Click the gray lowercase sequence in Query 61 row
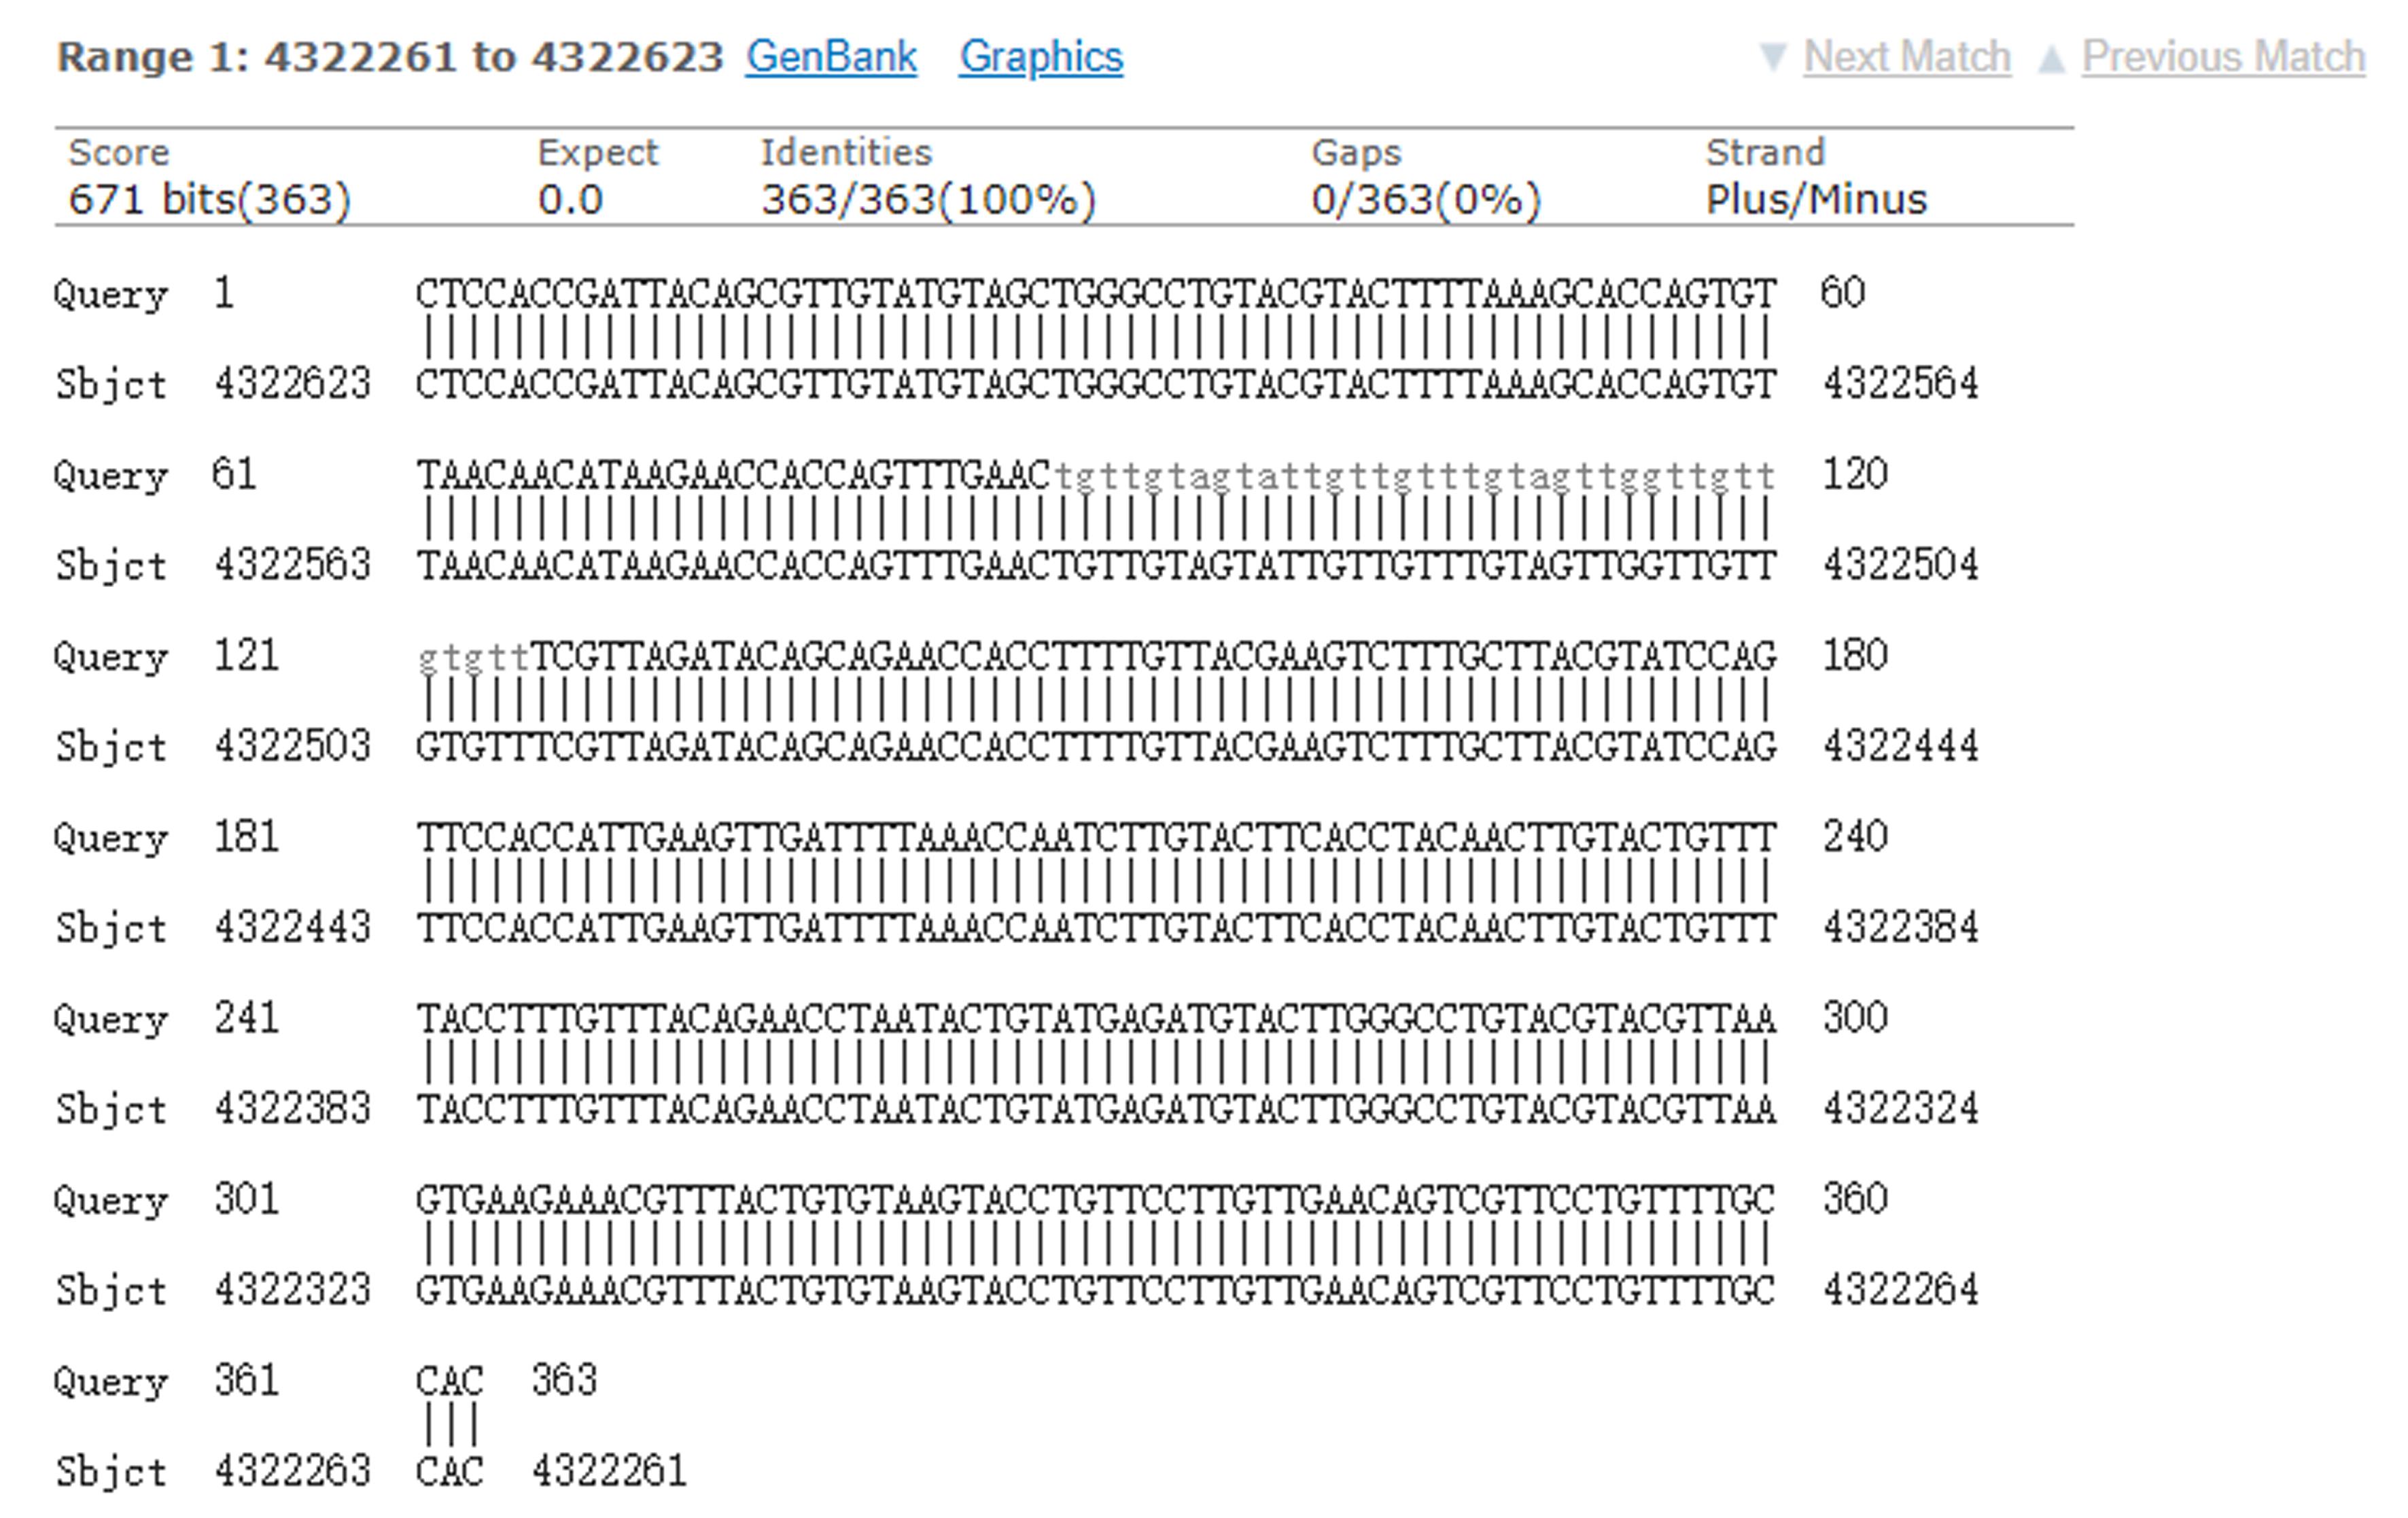2408x1518 pixels. (1414, 476)
